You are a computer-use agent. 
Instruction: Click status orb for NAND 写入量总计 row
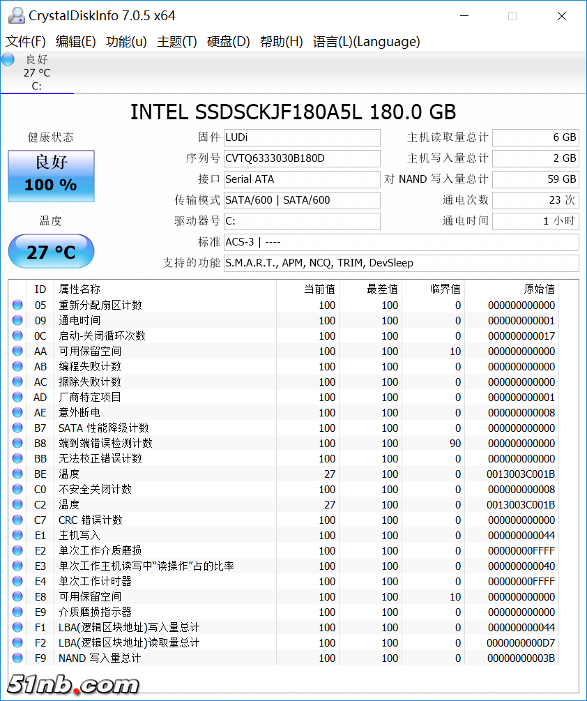click(17, 658)
